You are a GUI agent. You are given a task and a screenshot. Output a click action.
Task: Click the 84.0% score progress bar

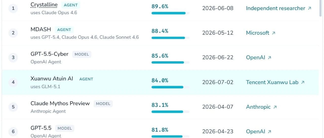click(170, 87)
